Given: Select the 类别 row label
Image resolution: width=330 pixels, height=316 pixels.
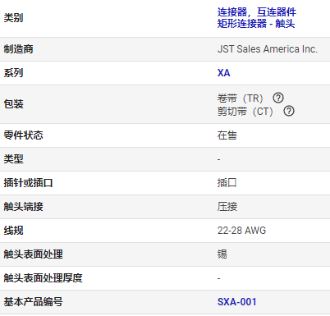Looking at the screenshot, I should 13,18.
